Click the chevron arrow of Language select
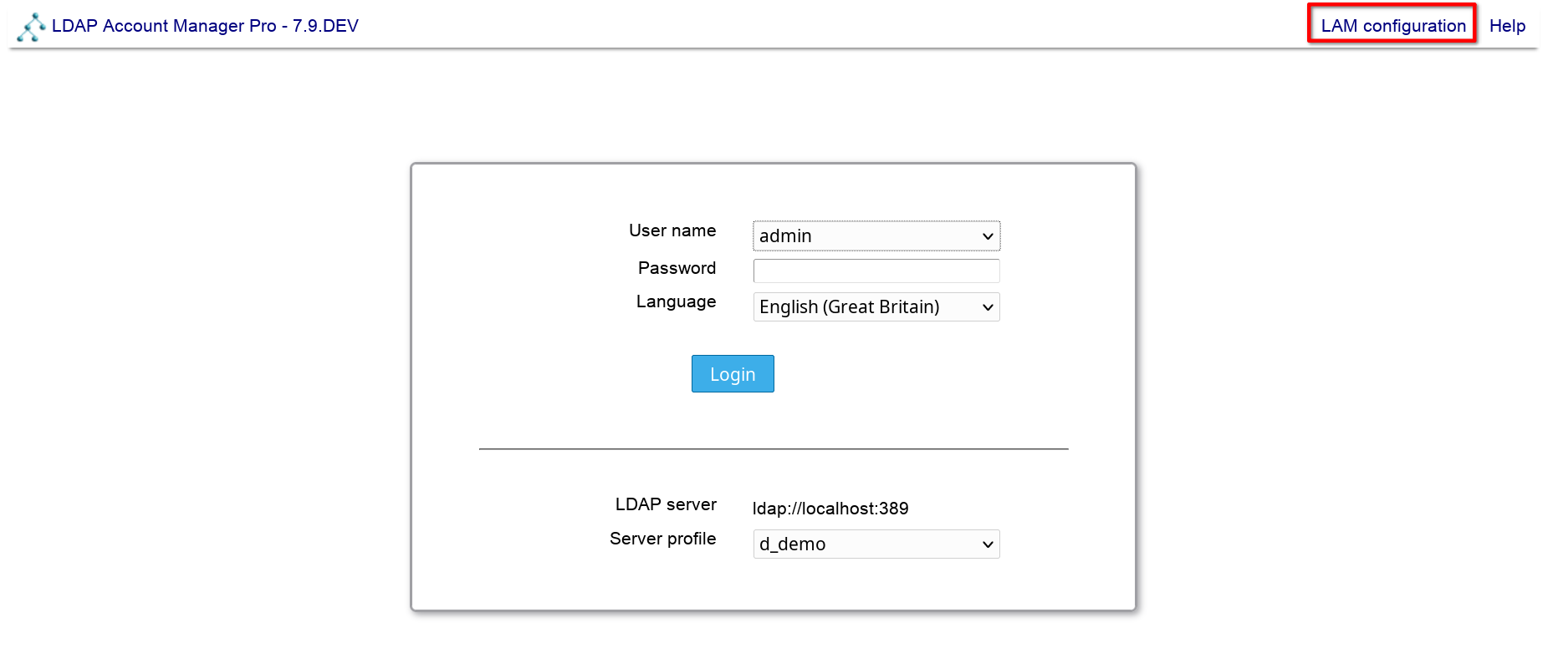 [x=988, y=307]
